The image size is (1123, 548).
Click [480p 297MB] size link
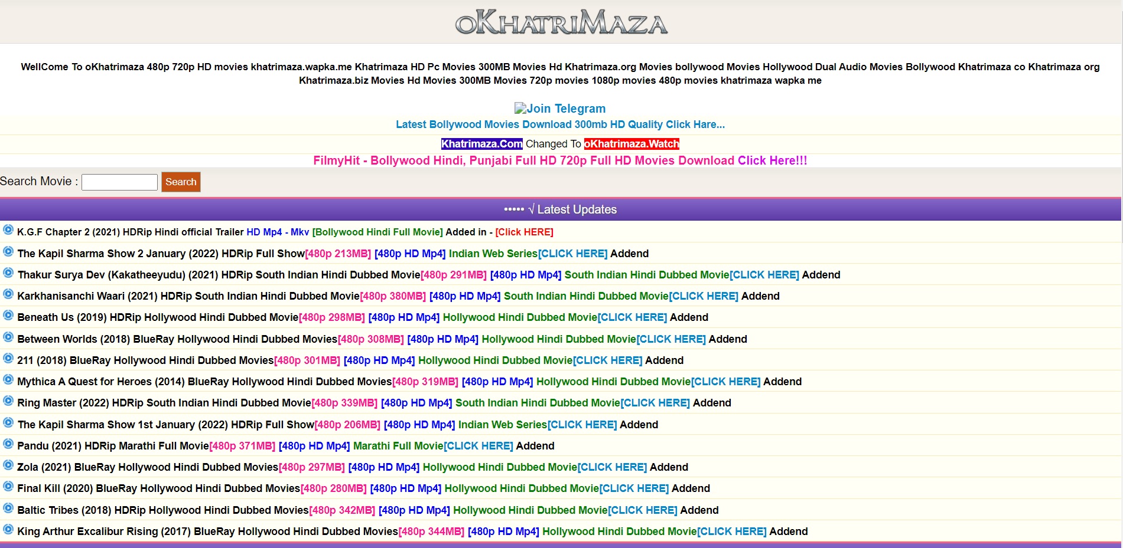point(311,467)
